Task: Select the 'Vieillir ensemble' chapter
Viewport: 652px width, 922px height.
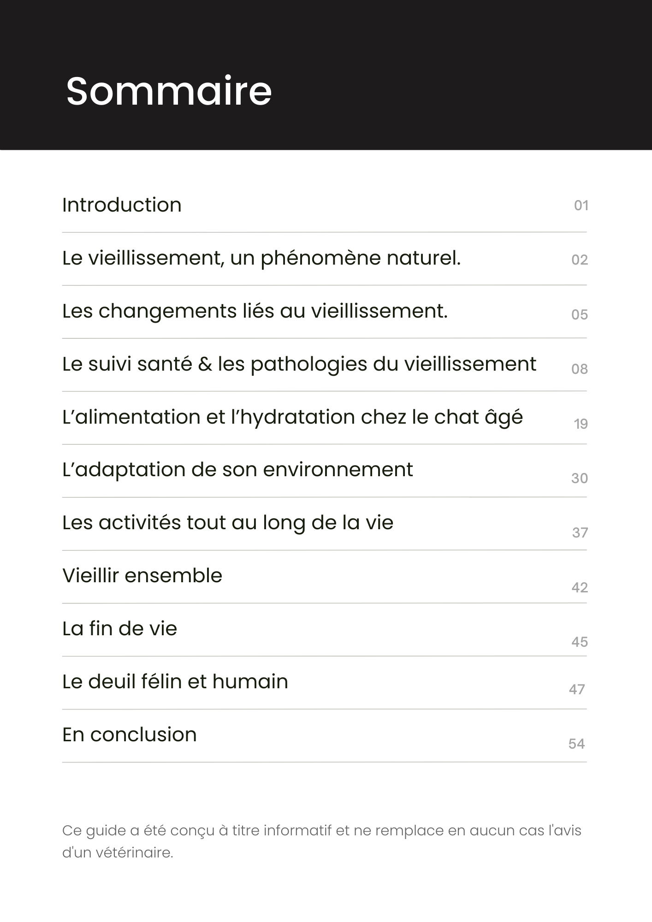Action: click(x=142, y=576)
